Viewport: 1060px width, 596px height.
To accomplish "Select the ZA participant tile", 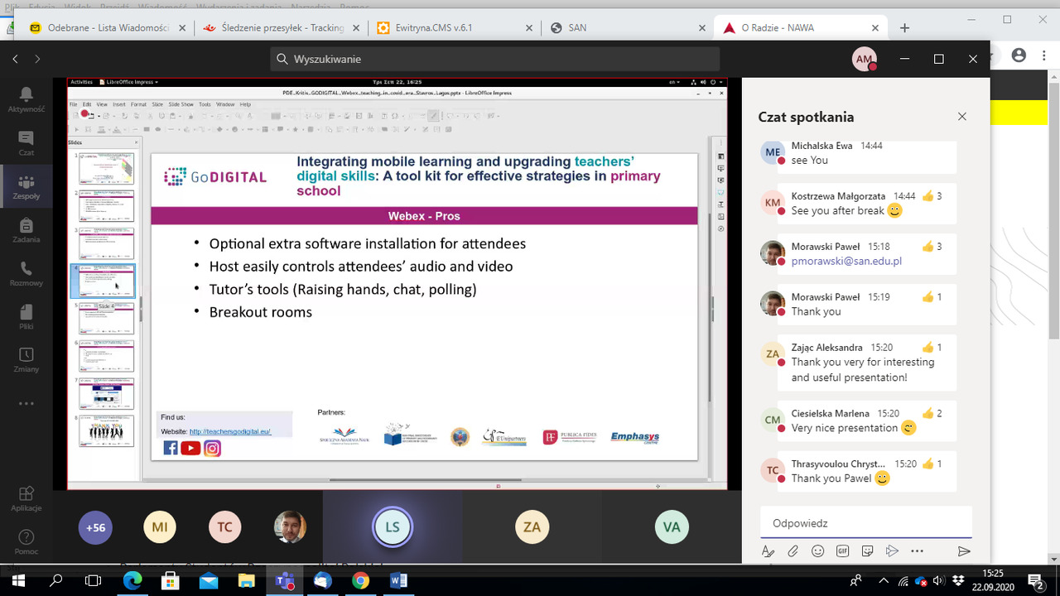I will coord(532,527).
